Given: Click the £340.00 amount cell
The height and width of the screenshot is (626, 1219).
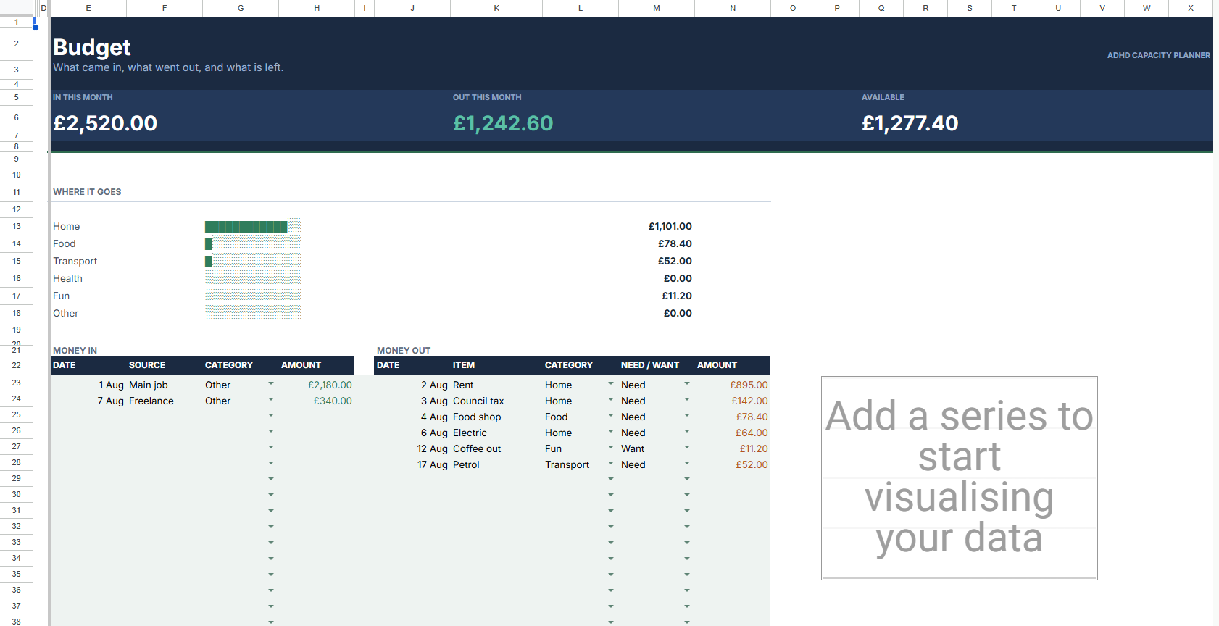Looking at the screenshot, I should 317,401.
